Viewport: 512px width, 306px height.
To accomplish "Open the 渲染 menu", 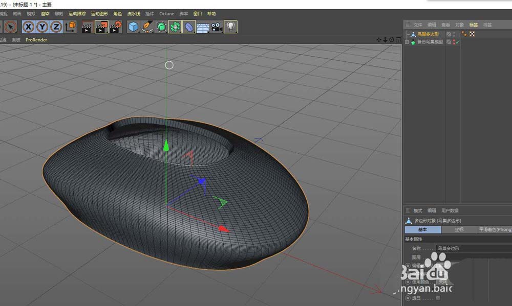I will coord(45,14).
